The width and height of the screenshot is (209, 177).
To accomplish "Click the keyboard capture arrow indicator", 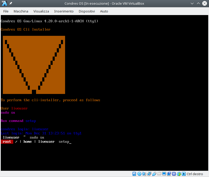I will tap(184, 174).
